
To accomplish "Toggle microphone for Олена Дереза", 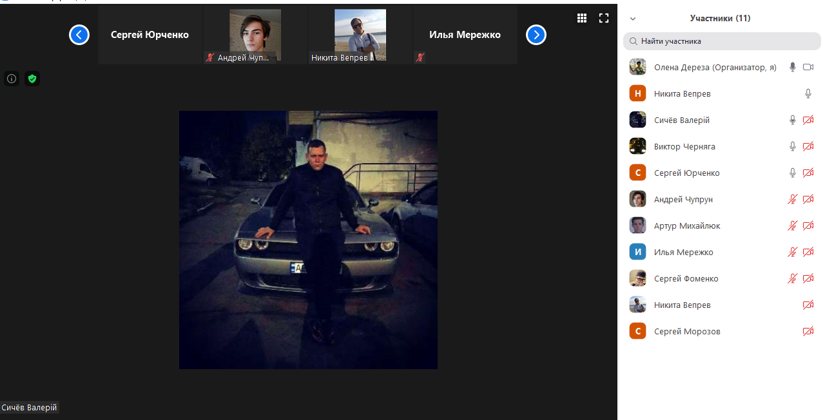I will [x=793, y=67].
